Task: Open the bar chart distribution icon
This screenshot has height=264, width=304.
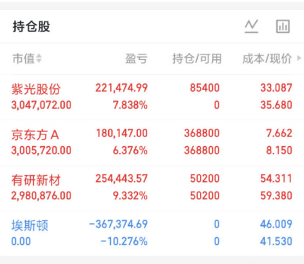Action: (x=283, y=27)
